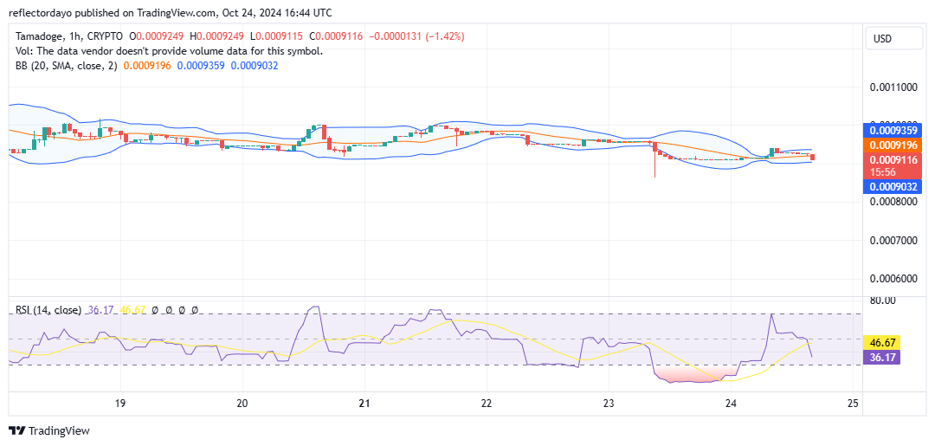Select the upper band price label 0.0009359
Viewport: 935px width, 446px height.
(x=893, y=131)
